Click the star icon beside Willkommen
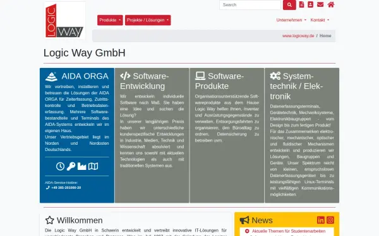 pos(50,220)
